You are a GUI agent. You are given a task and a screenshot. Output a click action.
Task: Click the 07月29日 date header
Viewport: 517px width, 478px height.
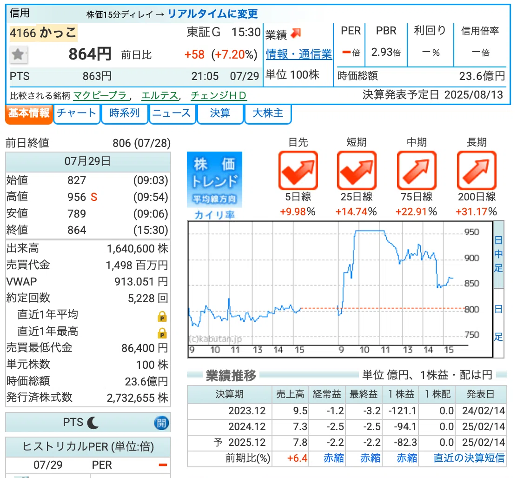87,161
